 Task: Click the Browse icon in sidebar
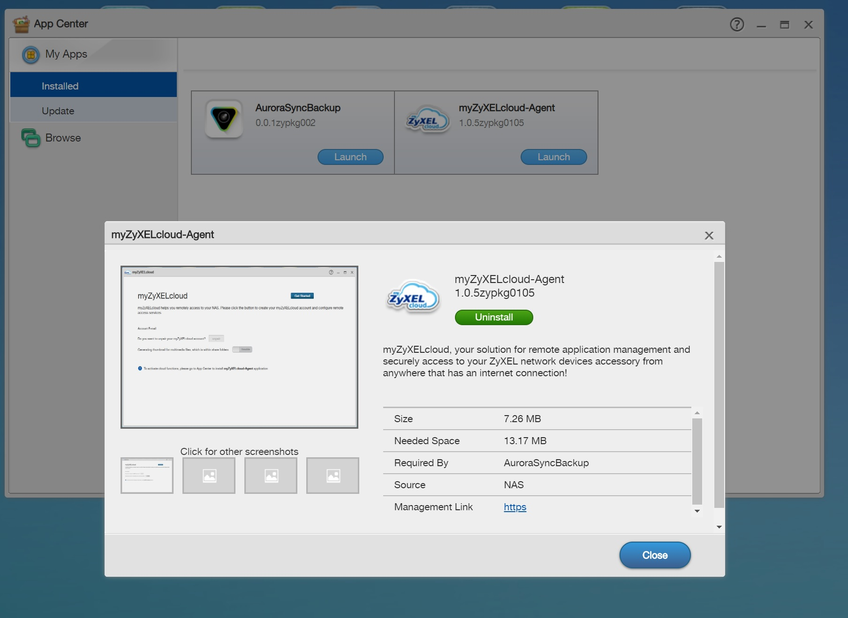click(31, 138)
